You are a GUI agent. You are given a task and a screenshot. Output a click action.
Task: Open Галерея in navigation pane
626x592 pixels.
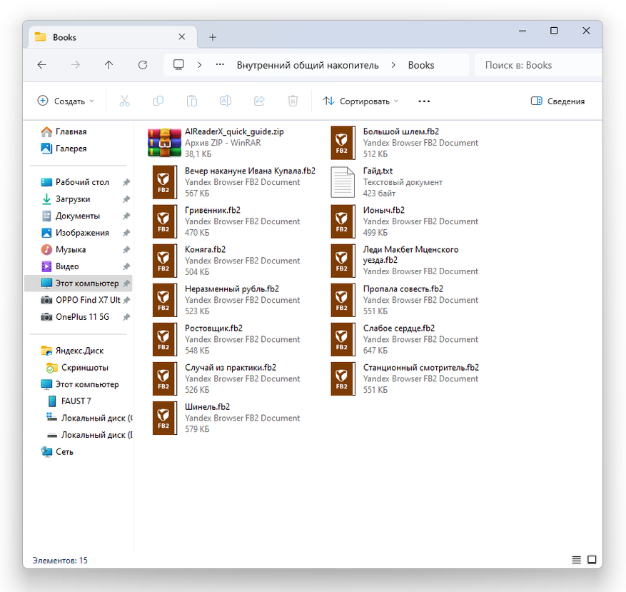click(x=71, y=149)
